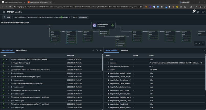The height and width of the screenshot is (110, 206).
Task: Select the stageHasRun_Duplicate_Case variable
Action: point(120,94)
